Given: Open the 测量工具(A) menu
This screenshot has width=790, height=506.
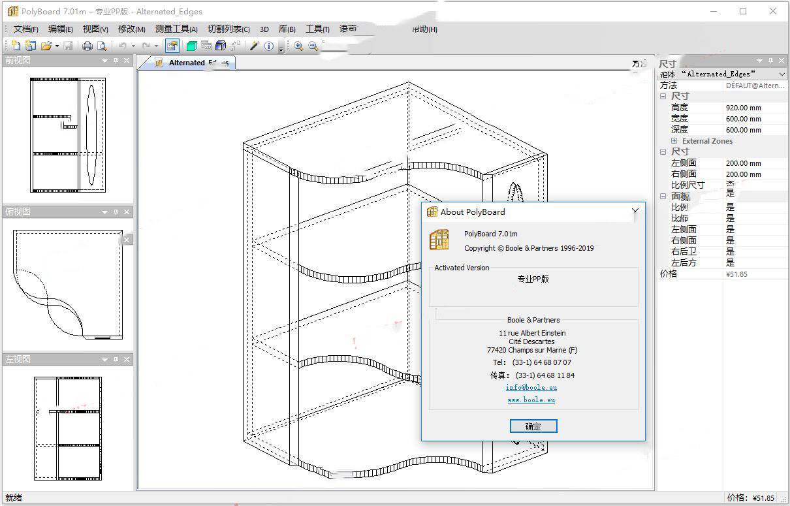Looking at the screenshot, I should [x=176, y=29].
